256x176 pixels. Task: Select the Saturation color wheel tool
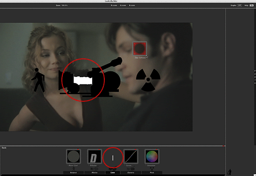coord(152,156)
